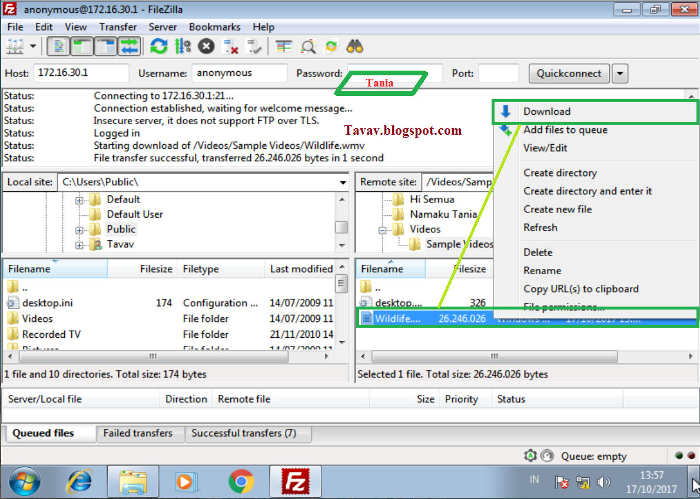
Task: Refresh the file and folder lists
Action: [x=158, y=46]
